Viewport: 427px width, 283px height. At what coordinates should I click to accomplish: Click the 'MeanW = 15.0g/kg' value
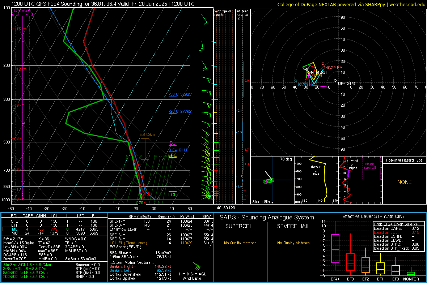click(x=19, y=243)
